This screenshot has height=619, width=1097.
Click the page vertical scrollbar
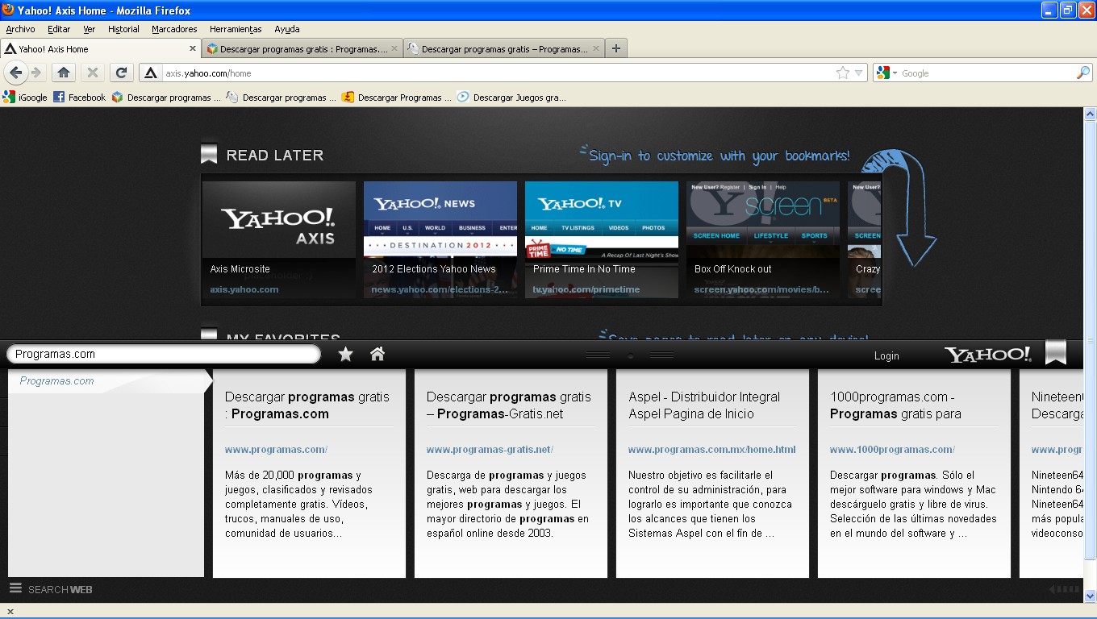point(1090,355)
